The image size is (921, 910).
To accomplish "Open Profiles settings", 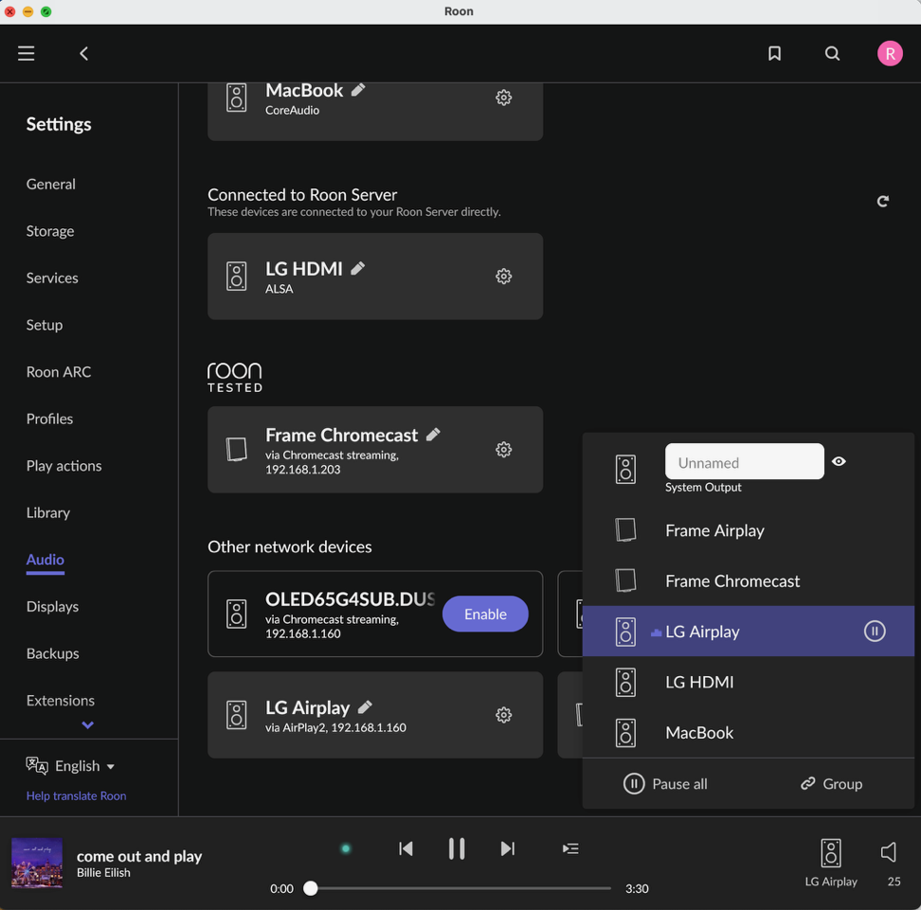I will tap(49, 419).
